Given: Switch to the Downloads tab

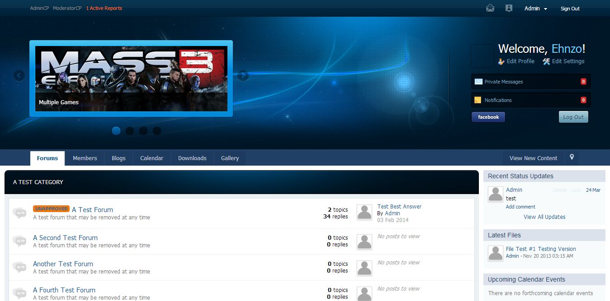Looking at the screenshot, I should pos(192,158).
